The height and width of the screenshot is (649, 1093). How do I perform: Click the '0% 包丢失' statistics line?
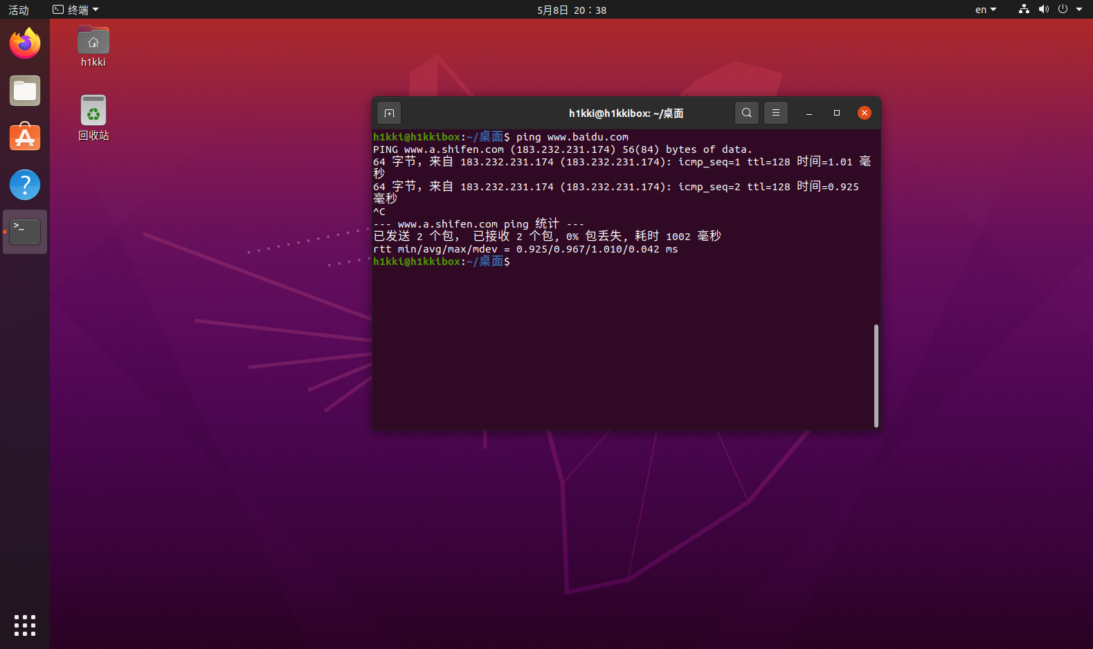click(547, 237)
